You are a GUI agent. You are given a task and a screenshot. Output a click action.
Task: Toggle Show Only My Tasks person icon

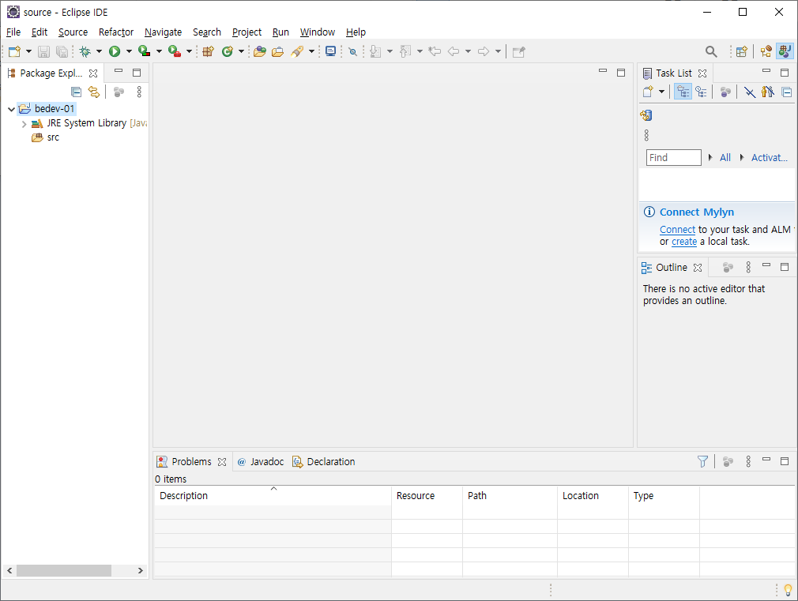tap(767, 92)
